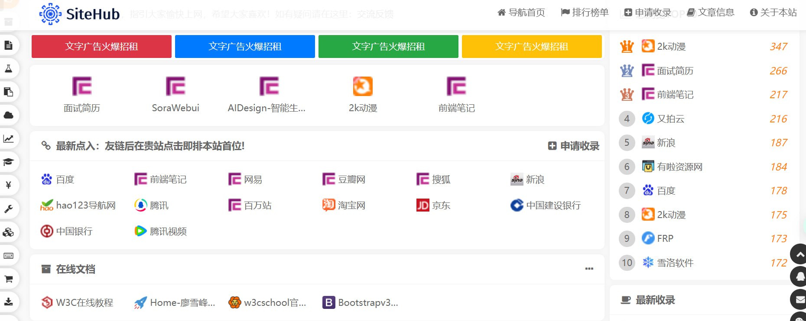Click 申请收录 button in 最新点入 header
This screenshot has width=806, height=321.
point(574,146)
